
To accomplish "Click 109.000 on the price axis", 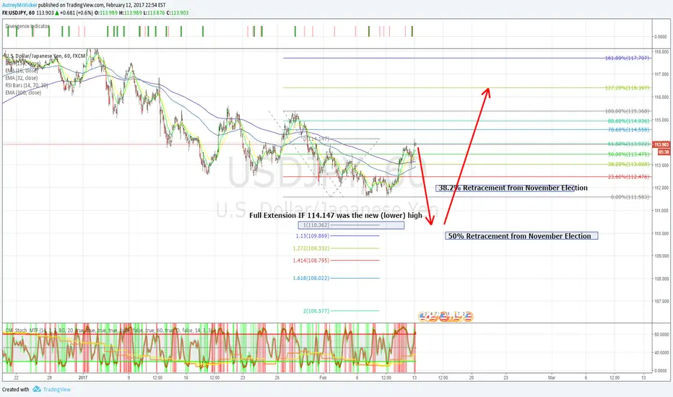I will tap(661, 256).
